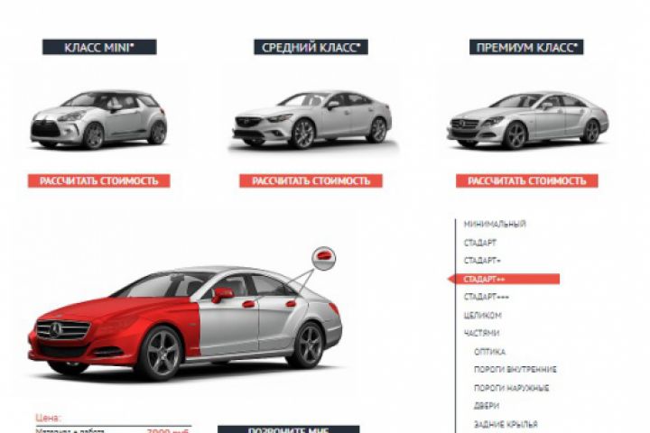Select the highlighted СТАДАРТ++ package

pyautogui.click(x=504, y=280)
